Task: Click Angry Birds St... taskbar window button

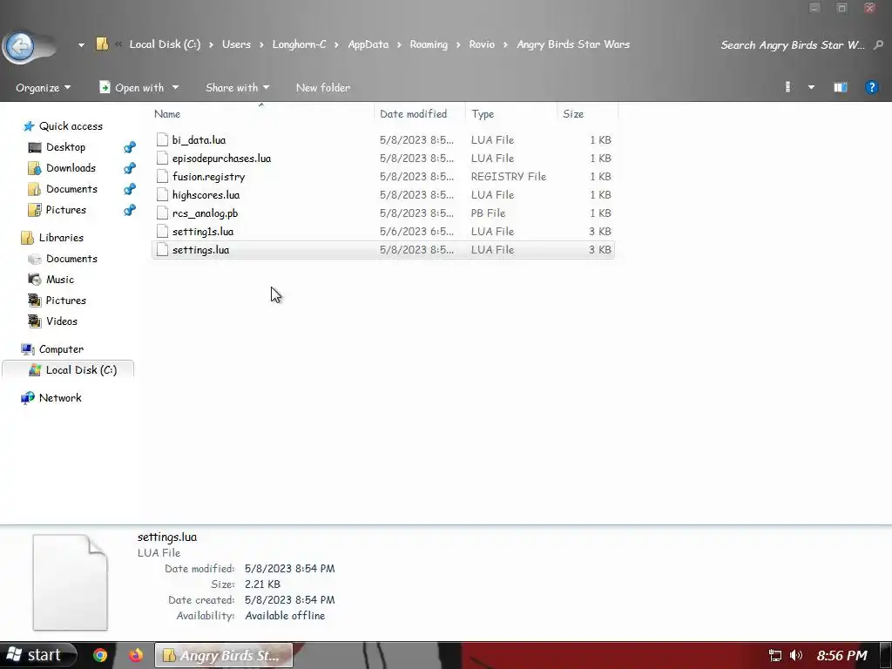Action: click(x=224, y=655)
